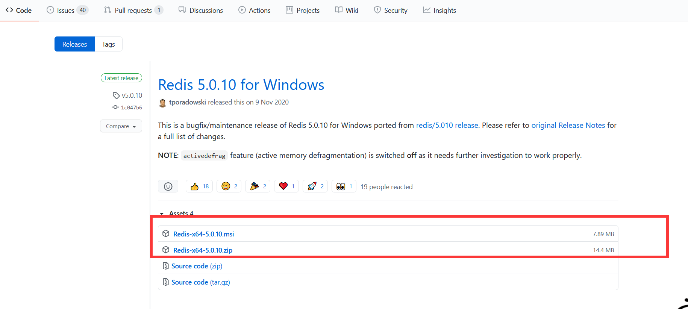Open the Issues tab
Image resolution: width=688 pixels, height=309 pixels.
67,10
